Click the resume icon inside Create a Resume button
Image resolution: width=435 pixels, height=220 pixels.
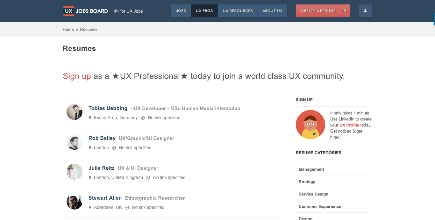point(344,10)
